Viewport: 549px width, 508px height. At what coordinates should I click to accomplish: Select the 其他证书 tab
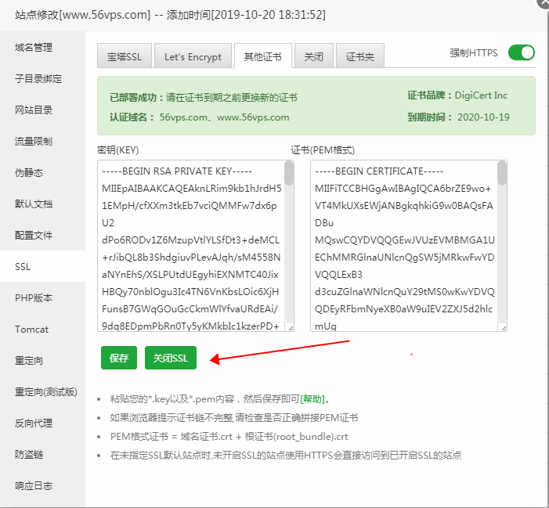[x=262, y=56]
